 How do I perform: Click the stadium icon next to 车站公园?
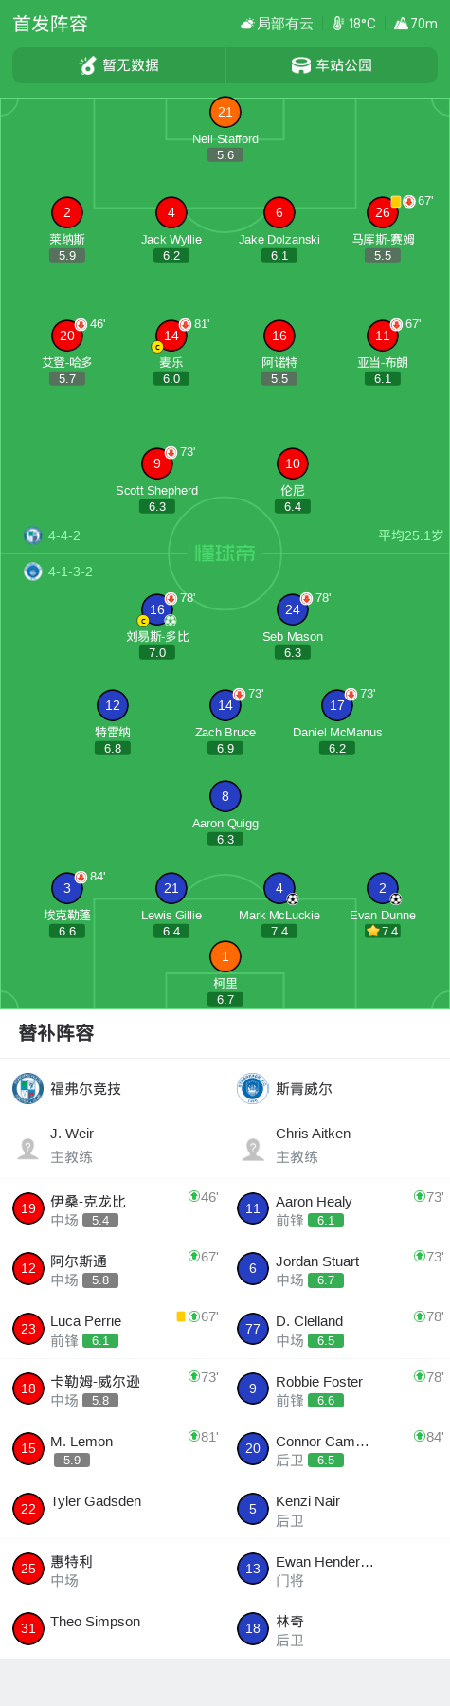300,65
